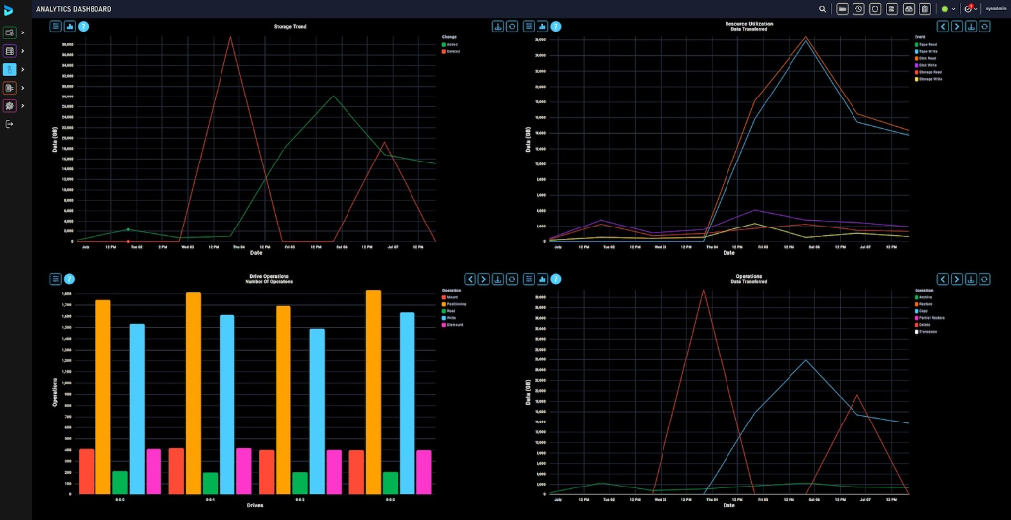
Task: Expand the first sidebar menu item arrow
Action: coord(23,32)
